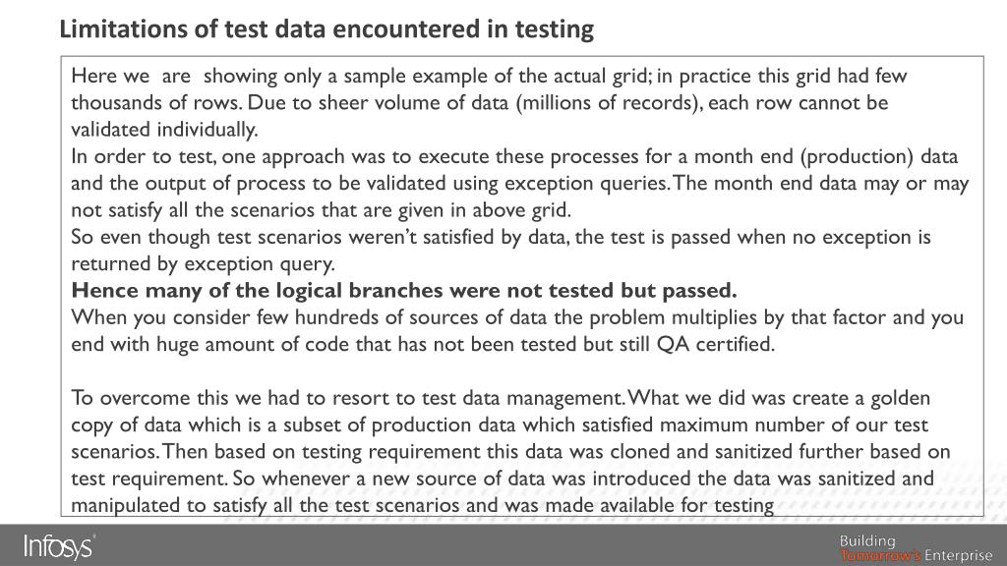Screen dimensions: 1007x566
Task: Click the words 'validated individually.'
Action: tap(164, 130)
